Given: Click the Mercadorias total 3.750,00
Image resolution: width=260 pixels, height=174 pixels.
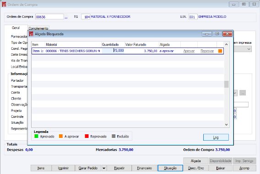Looking at the screenshot, I should (126, 150).
